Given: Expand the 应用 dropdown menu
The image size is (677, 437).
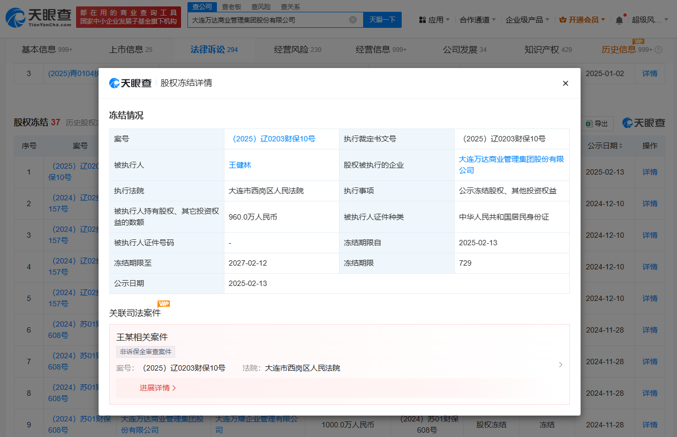Looking at the screenshot, I should click(434, 20).
